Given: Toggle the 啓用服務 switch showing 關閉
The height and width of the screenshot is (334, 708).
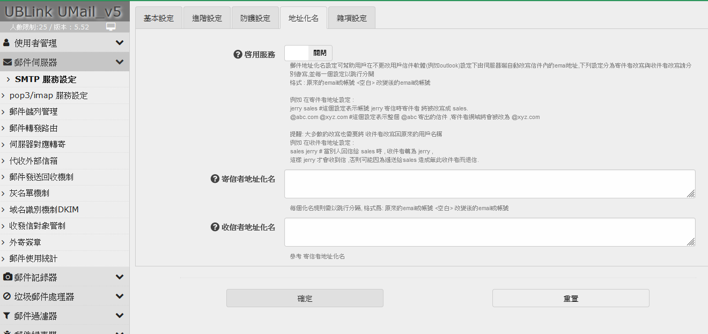Looking at the screenshot, I should pyautogui.click(x=308, y=53).
